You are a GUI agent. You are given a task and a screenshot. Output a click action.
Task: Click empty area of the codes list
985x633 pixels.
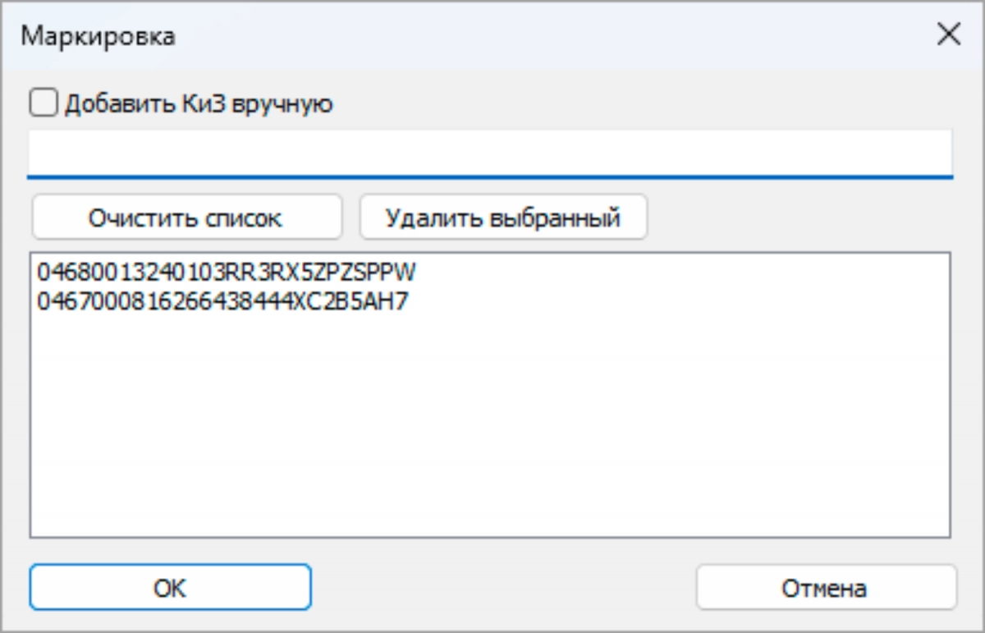click(x=490, y=427)
